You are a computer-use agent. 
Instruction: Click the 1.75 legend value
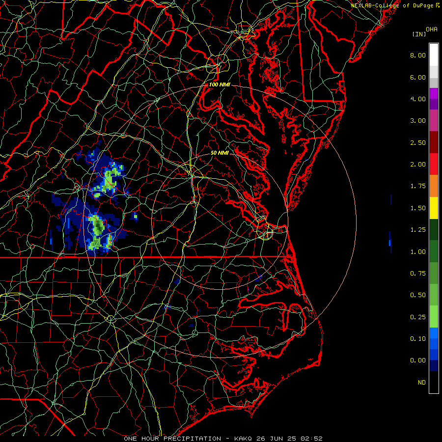click(418, 186)
